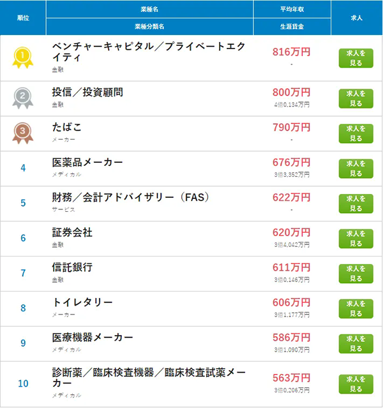View jobs for 財務／会計アドバイザリー (FAS)
Viewport: 383px width, 409px height.
(356, 204)
